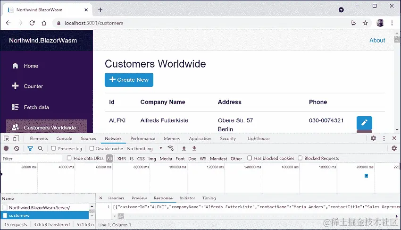
Task: Show the Headers tab of the request
Action: tap(116, 198)
